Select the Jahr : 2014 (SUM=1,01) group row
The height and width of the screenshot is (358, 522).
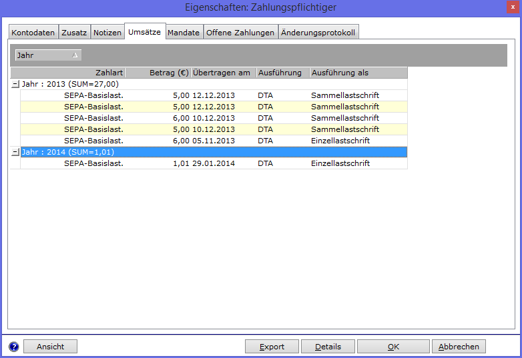tap(214, 152)
